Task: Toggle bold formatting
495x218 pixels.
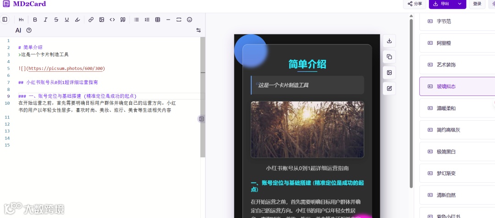Action: click(35, 20)
